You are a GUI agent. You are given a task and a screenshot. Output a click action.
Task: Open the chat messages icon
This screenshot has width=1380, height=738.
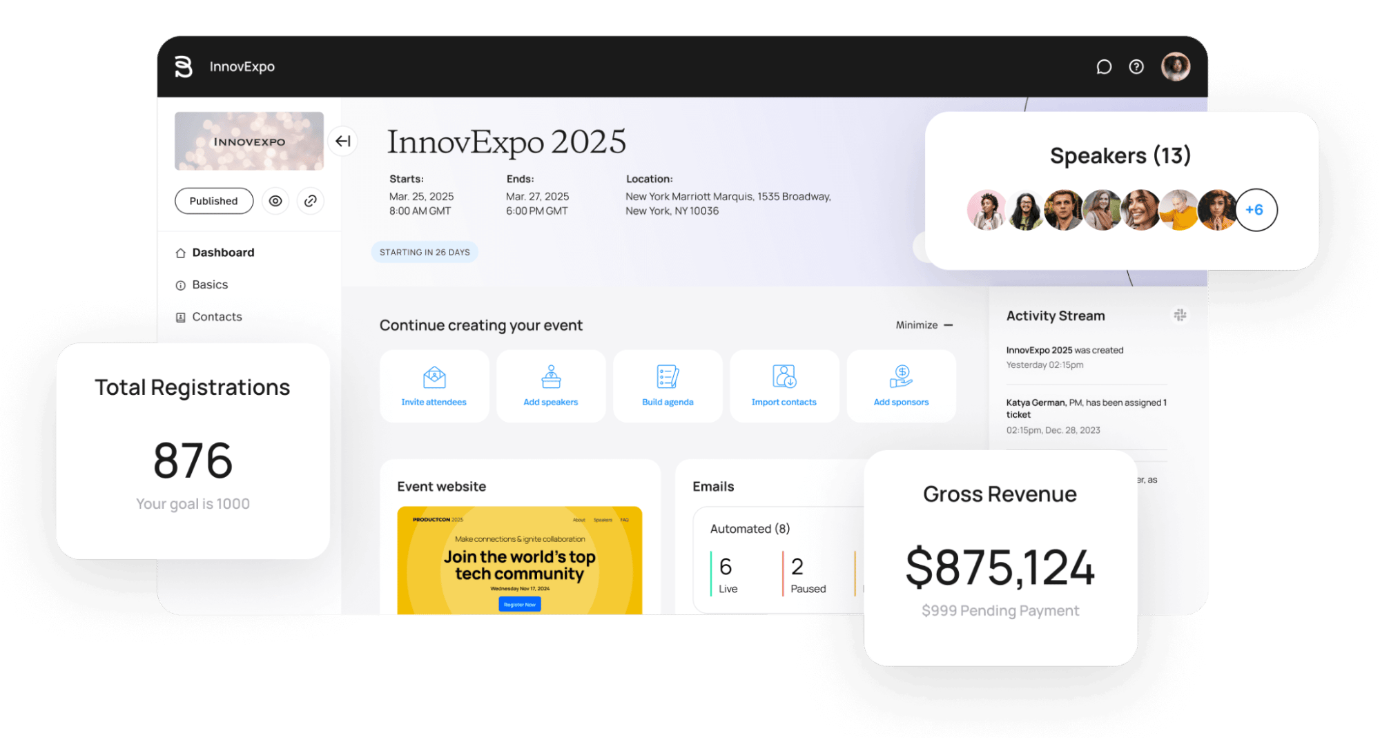(x=1104, y=67)
